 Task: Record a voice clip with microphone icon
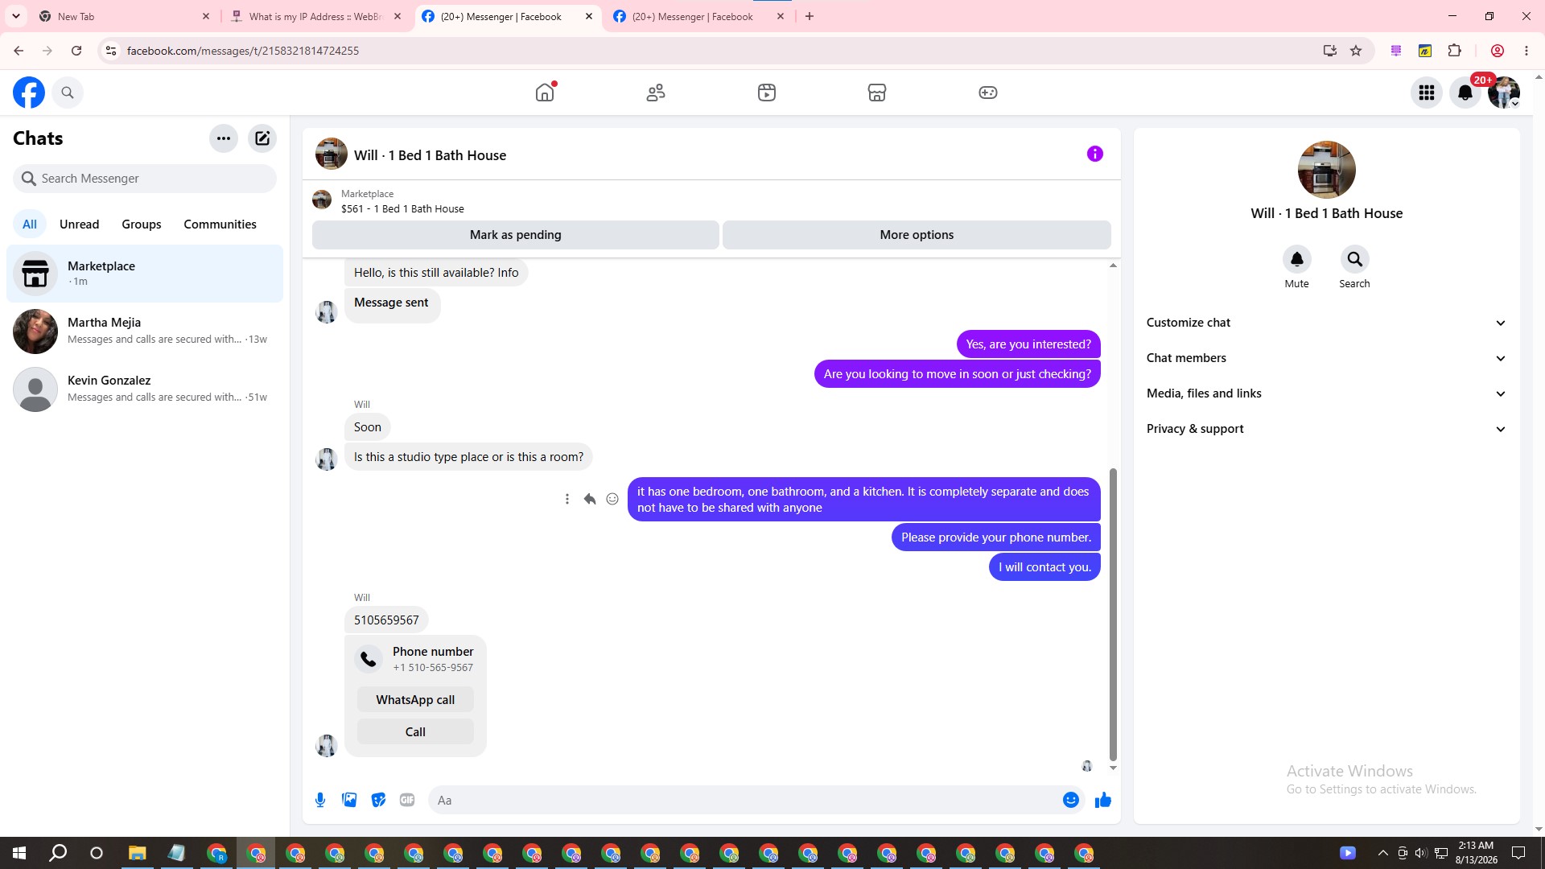pyautogui.click(x=320, y=800)
